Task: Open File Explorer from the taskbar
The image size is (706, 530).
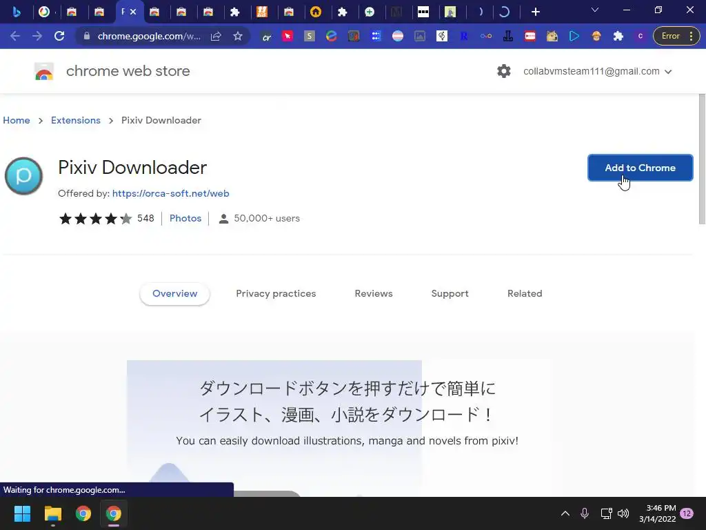Action: (x=52, y=513)
